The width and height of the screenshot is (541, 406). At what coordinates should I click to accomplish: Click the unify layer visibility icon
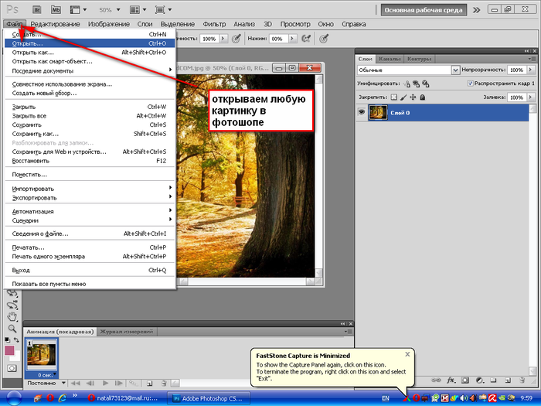416,84
